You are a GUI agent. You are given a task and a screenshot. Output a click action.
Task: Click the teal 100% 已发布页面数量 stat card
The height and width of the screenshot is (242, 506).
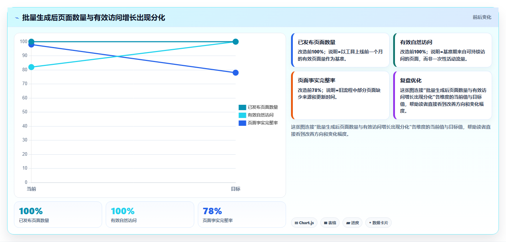click(58, 215)
